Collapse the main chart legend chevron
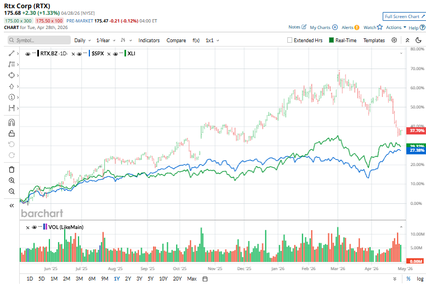This screenshot has width=426, height=286. click(401, 53)
